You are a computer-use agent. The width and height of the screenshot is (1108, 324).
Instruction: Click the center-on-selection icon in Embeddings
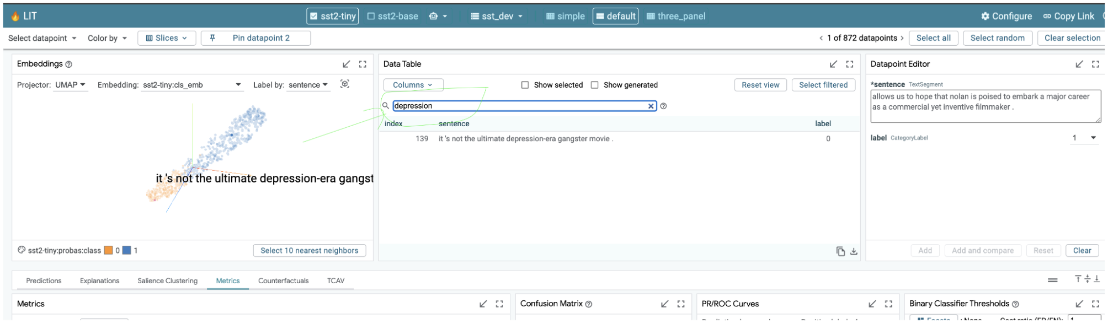pos(345,84)
